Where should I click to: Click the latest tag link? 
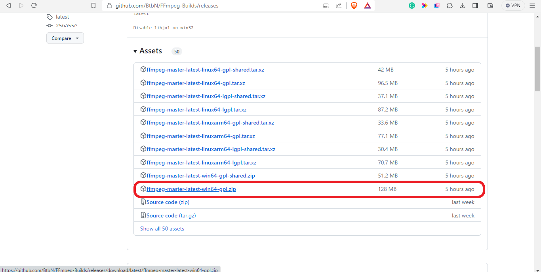click(x=62, y=17)
